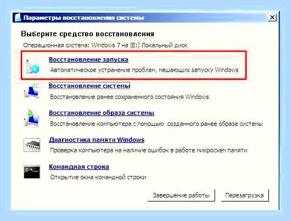Open the Командная строка link
Viewport: 291px width, 221px height.
79,167
